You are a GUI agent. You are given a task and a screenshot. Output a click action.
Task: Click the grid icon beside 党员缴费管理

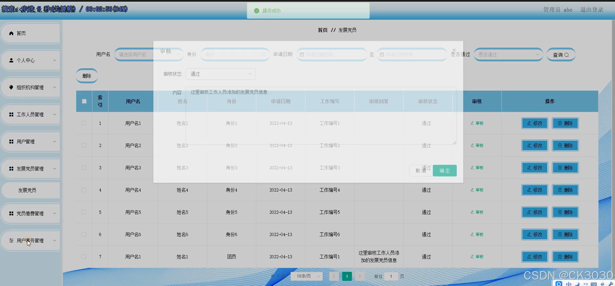[11, 213]
